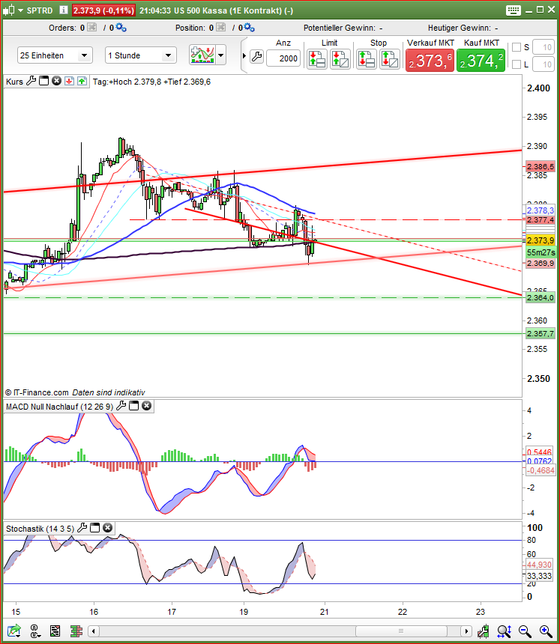Expand the indicator icon dropdown arrow
The image size is (560, 644).
tap(221, 55)
